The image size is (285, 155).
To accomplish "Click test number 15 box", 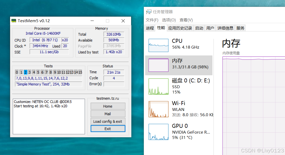I will pyautogui.click(x=80, y=72).
